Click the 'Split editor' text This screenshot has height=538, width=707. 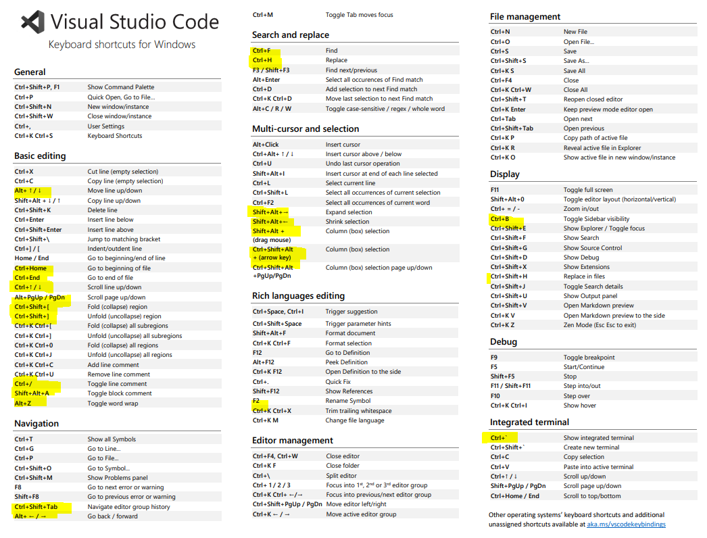coord(341,476)
